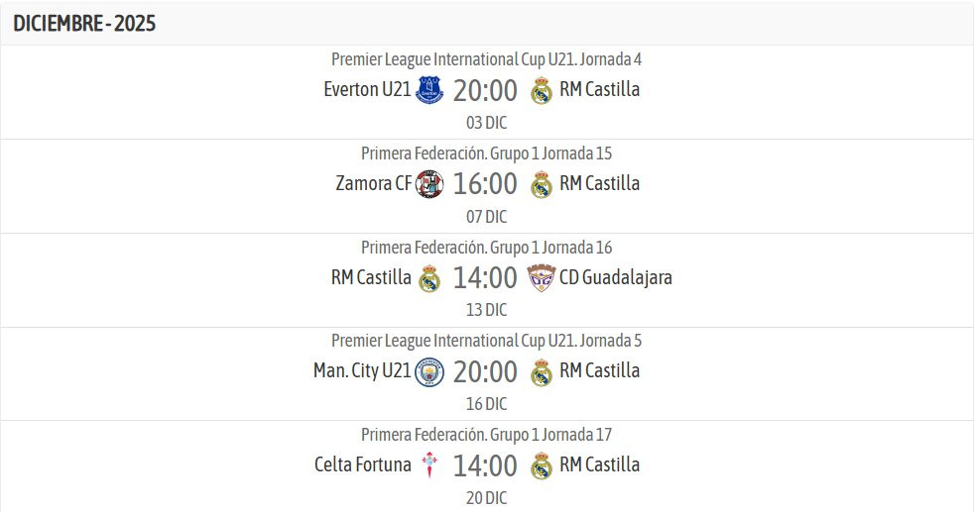This screenshot has height=512, width=974.
Task: Select the 20:00 kickoff on 03 DIC
Action: [x=485, y=90]
